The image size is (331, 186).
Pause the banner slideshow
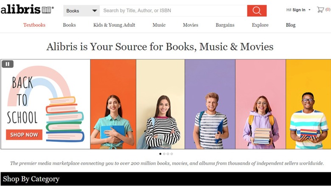8,64
